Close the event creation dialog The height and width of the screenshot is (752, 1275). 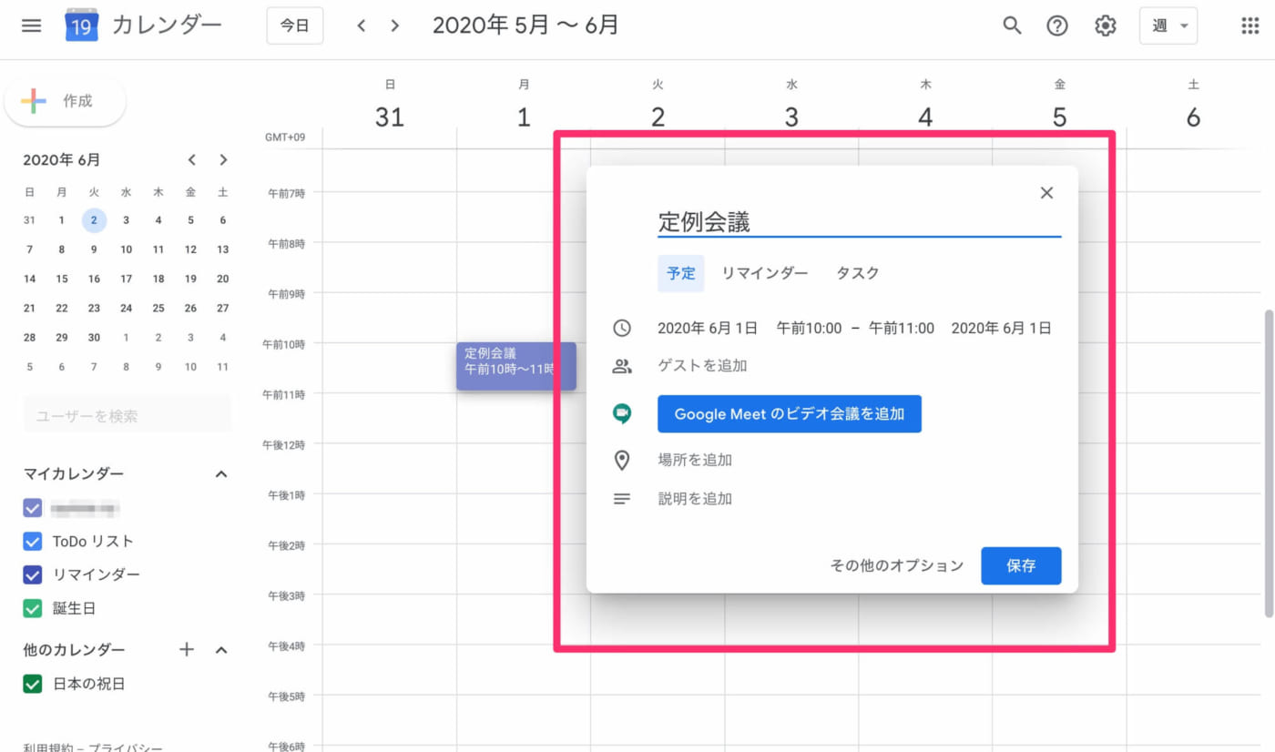1046,193
